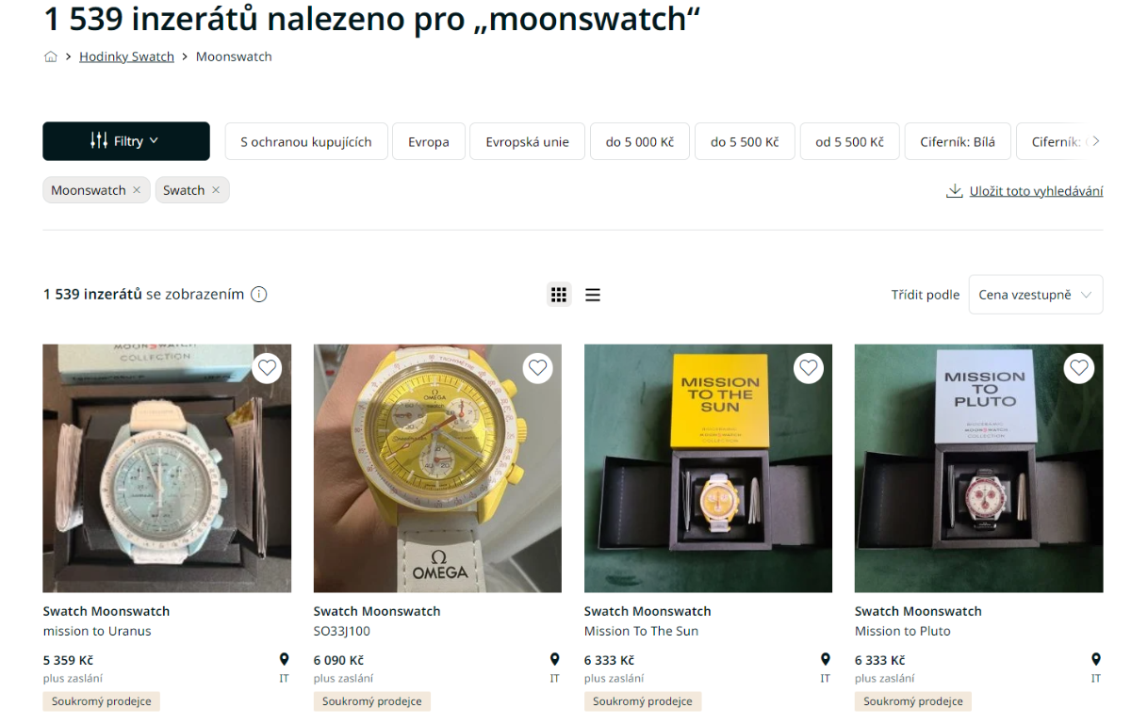Image resolution: width=1131 pixels, height=724 pixels.
Task: Switch to list view icon
Action: 593,295
